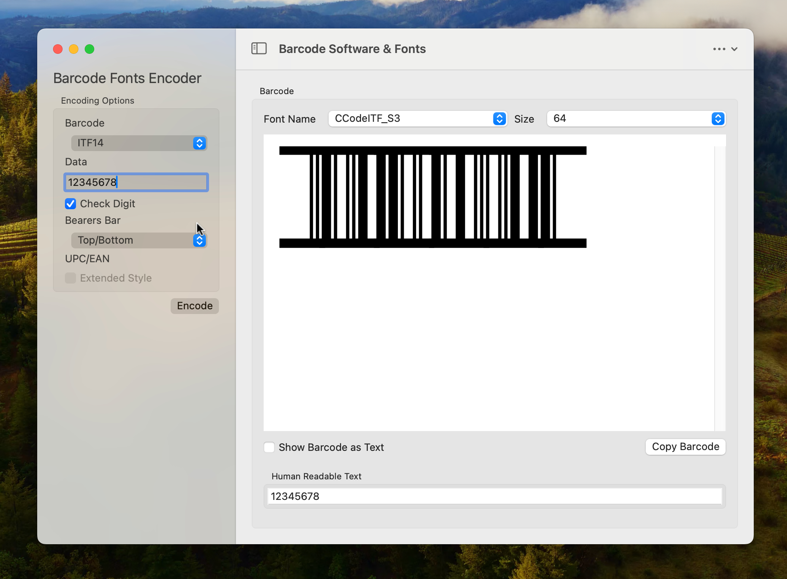Click the toolbar overflow chevron
The width and height of the screenshot is (787, 579).
tap(734, 49)
